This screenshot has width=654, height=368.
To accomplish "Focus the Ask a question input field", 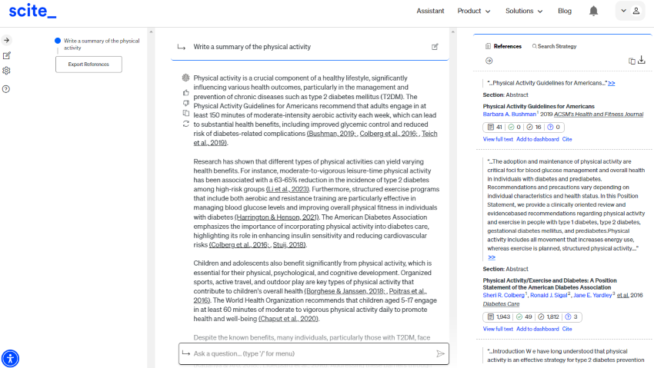I will (308, 353).
